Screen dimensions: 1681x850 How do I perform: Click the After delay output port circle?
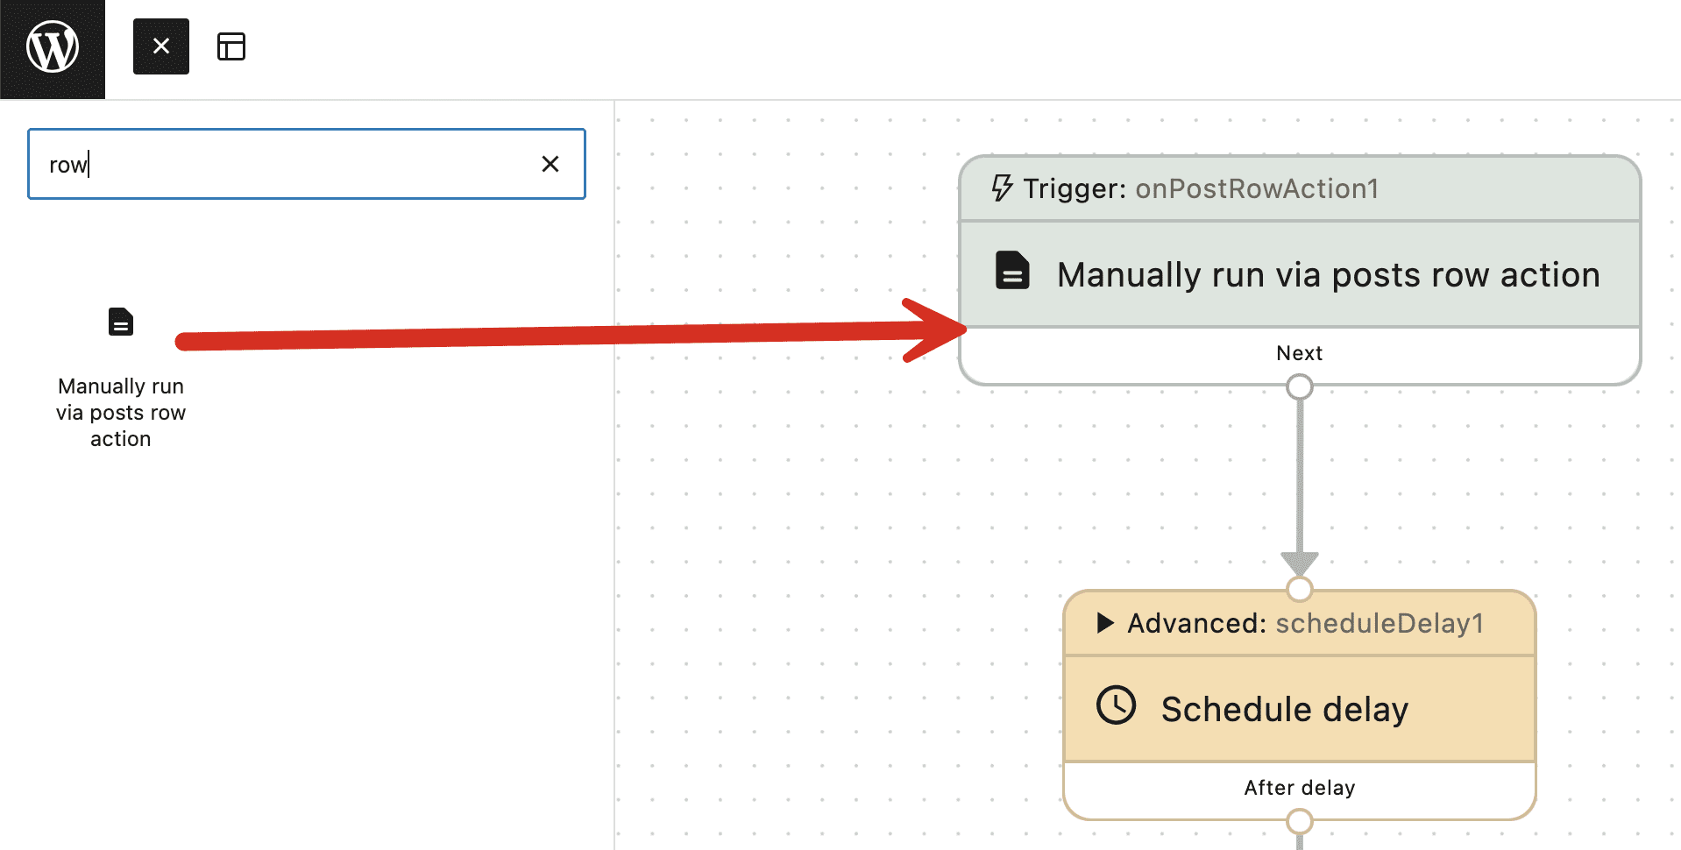[x=1299, y=821]
